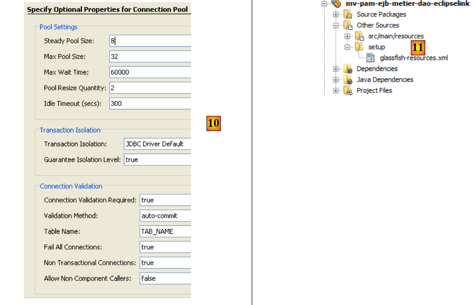The image size is (476, 305).
Task: Click the Other Sources folder icon
Action: tap(348, 26)
